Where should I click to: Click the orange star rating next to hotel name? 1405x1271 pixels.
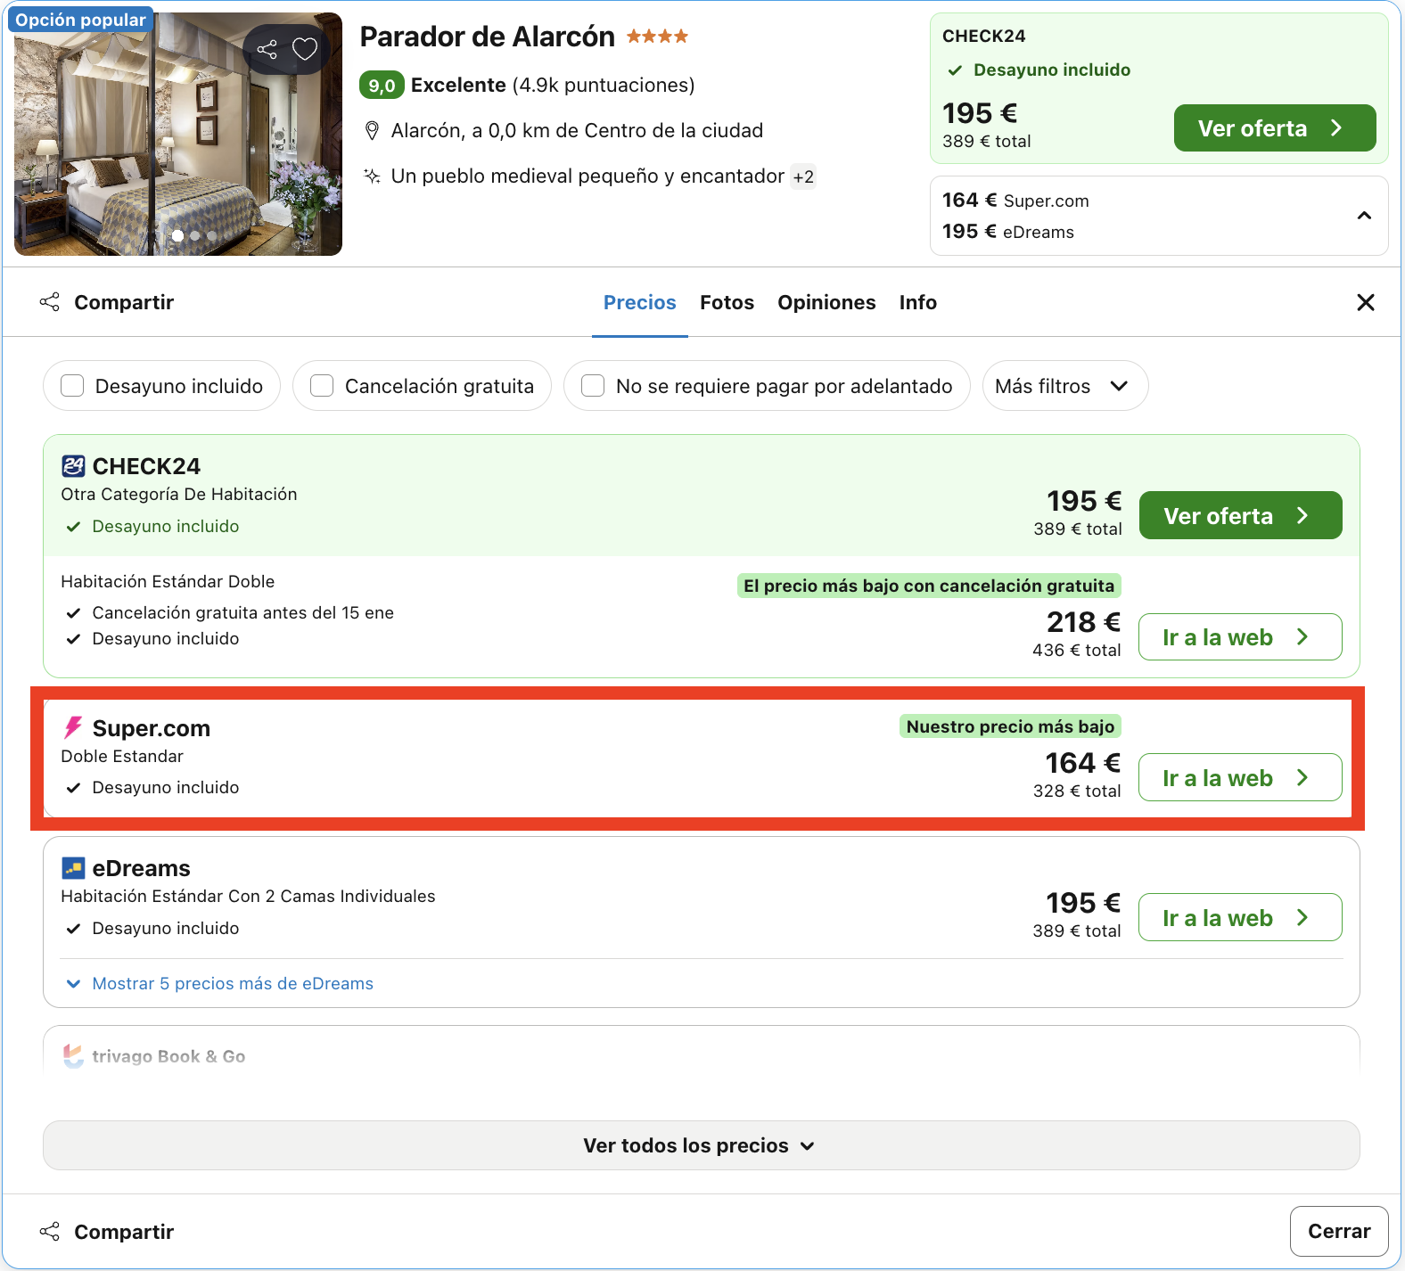657,37
